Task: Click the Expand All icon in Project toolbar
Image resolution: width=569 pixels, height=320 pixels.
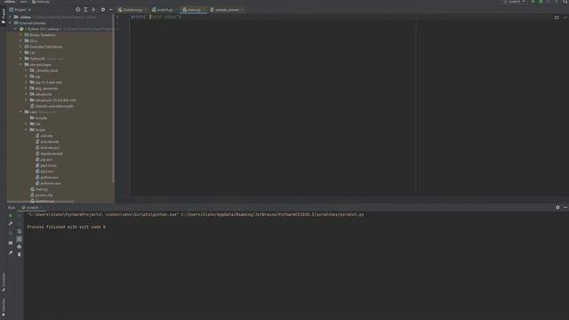Action: pos(85,10)
